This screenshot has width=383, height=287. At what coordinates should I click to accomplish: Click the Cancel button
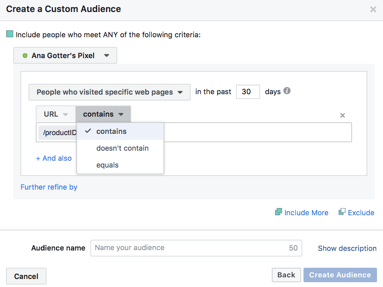pyautogui.click(x=26, y=276)
